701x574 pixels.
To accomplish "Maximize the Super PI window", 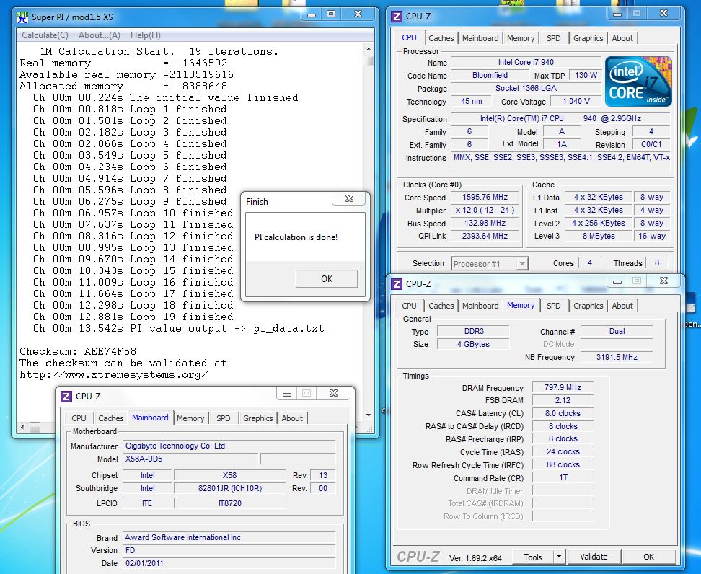I will coord(331,14).
